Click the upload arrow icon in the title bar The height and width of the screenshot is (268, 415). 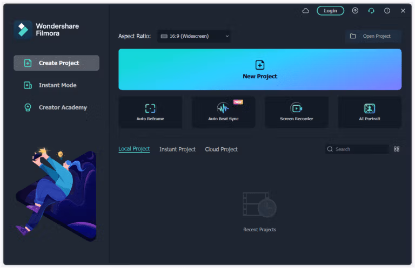(x=355, y=11)
